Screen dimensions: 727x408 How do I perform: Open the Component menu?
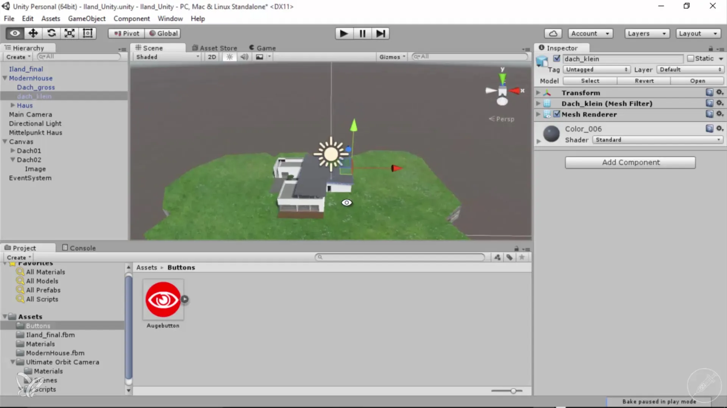click(131, 19)
